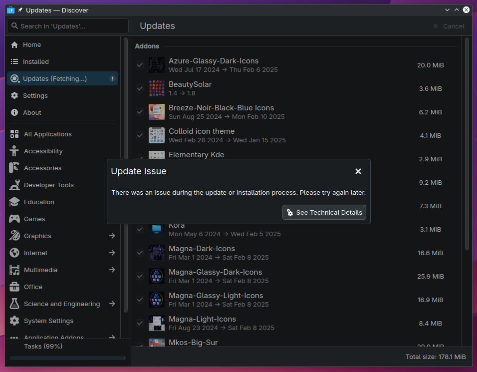
Task: Open the Accessibility category icon
Action: 14,151
